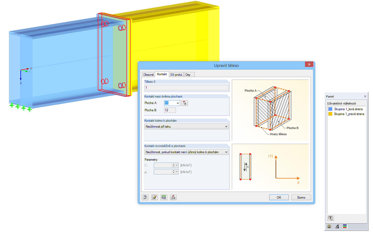Image resolution: width=373 pixels, height=233 pixels.
Task: Select the 'Skupina 1_levá strana' label in Panel
Action: pyautogui.click(x=348, y=109)
